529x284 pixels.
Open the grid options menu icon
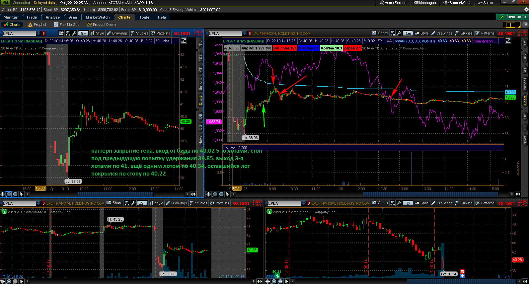pyautogui.click(x=525, y=25)
